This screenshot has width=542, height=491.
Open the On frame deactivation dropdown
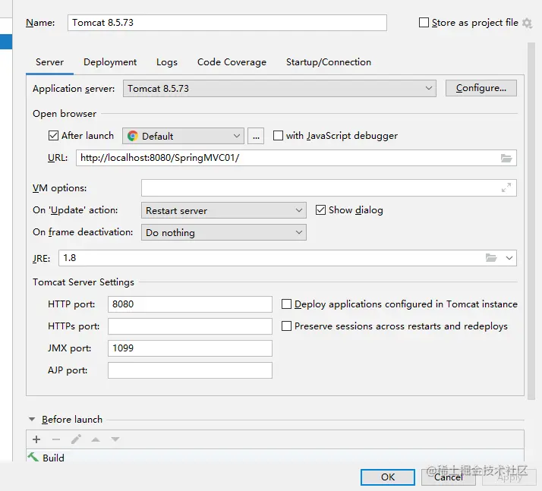click(224, 232)
